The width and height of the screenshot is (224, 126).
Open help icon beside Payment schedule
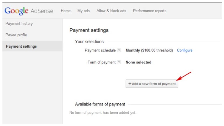119,50
